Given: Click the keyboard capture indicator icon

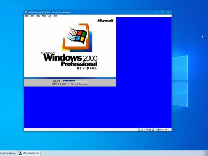Looking at the screenshot, I should 158,130.
